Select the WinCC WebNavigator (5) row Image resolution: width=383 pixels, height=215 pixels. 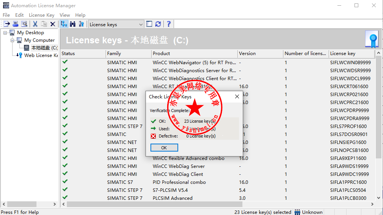[x=217, y=63]
